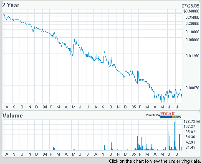Screen dimensions: 202x164
Task: Click the 0.35000 price axis label
Action: click(x=192, y=17)
